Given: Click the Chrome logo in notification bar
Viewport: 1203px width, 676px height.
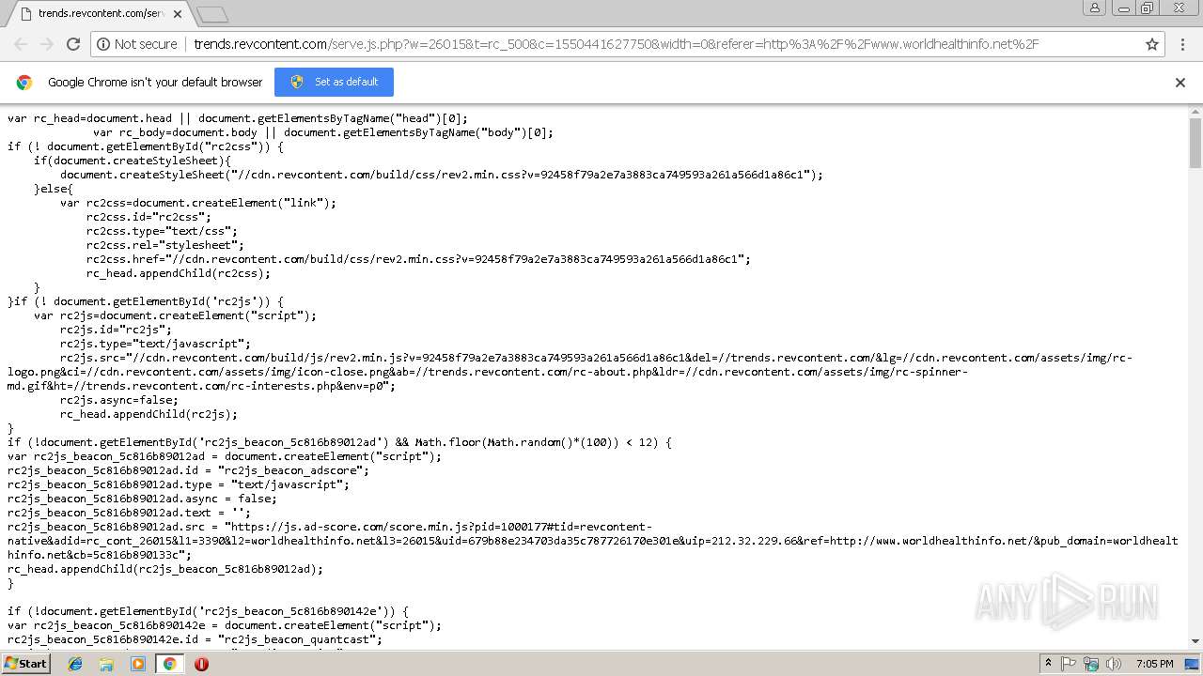Looking at the screenshot, I should click(24, 83).
